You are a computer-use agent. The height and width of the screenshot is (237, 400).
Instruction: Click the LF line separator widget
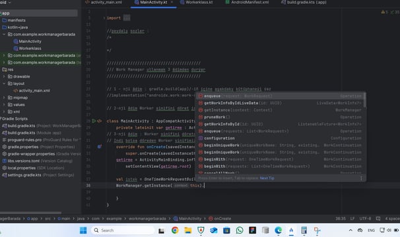point(352,219)
